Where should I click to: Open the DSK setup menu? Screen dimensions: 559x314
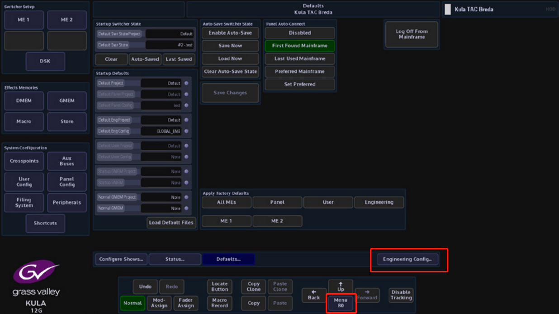tap(45, 61)
